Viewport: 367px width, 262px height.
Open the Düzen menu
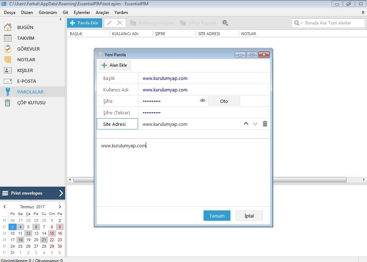click(27, 13)
